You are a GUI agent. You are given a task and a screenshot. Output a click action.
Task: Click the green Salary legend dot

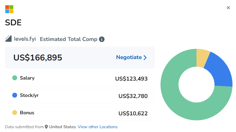tap(15, 78)
